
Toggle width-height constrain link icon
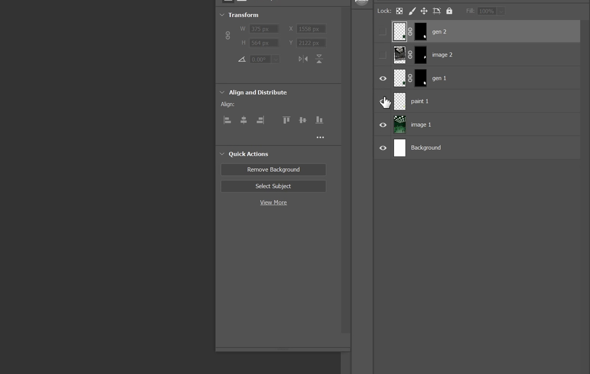[x=228, y=35]
